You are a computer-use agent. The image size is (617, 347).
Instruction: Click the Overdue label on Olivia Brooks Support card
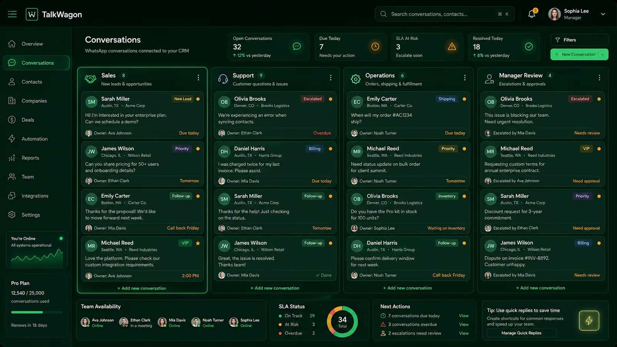coord(322,133)
